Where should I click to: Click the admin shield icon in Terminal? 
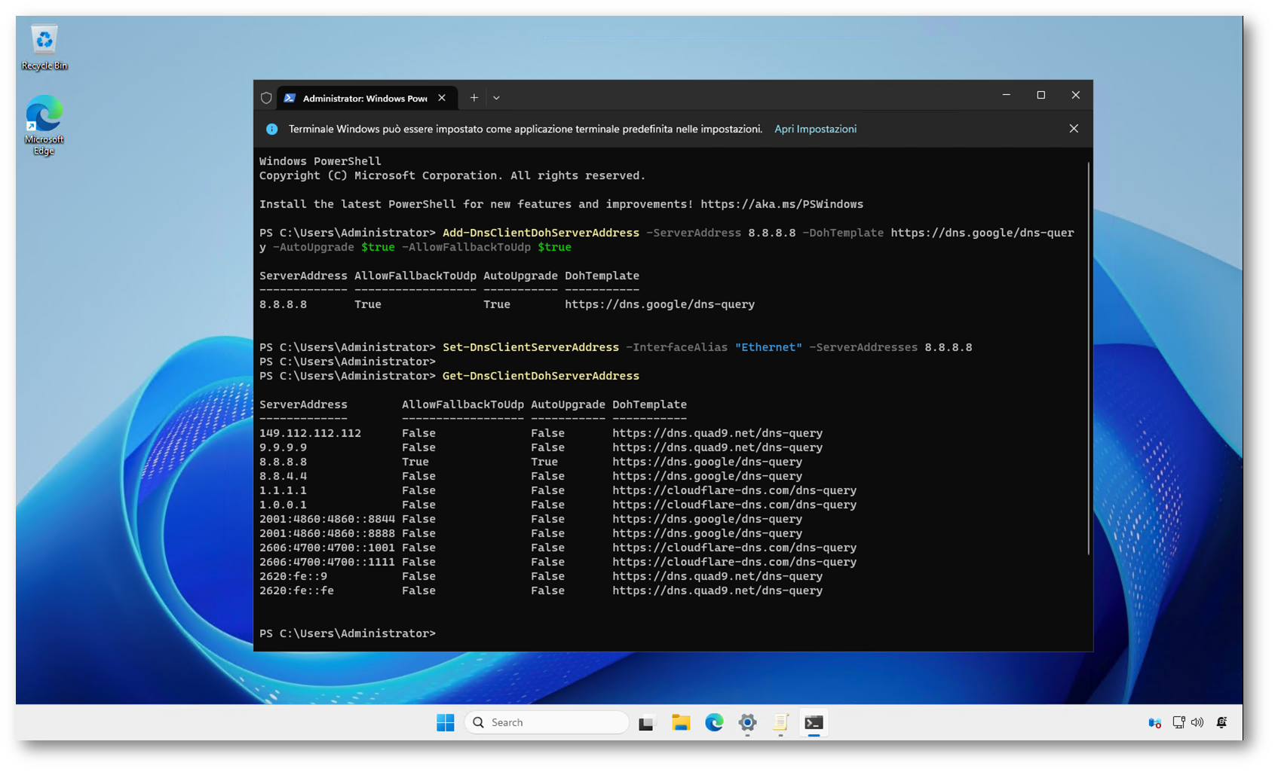(x=266, y=98)
